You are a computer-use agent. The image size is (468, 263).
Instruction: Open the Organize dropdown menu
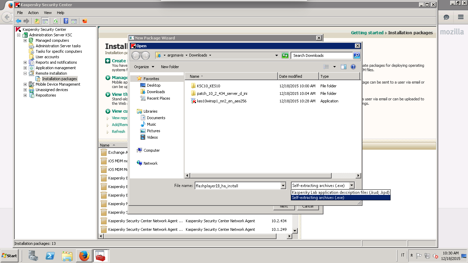point(144,67)
